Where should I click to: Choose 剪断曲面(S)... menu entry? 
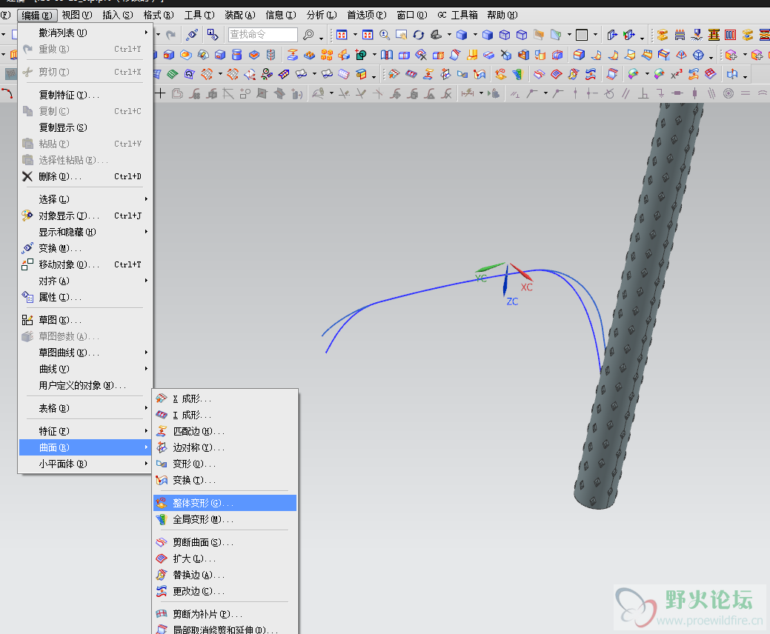225,542
